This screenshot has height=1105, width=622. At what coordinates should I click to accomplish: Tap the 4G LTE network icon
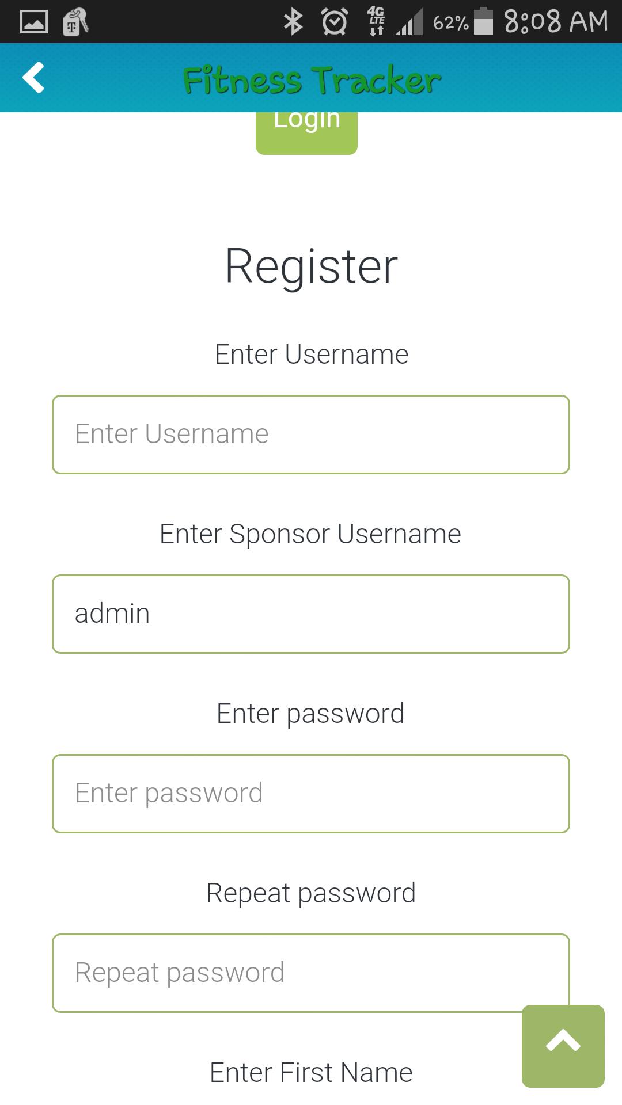(377, 22)
